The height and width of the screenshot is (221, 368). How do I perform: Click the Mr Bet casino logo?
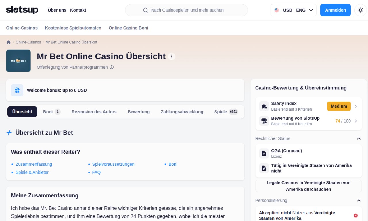[x=18, y=61]
